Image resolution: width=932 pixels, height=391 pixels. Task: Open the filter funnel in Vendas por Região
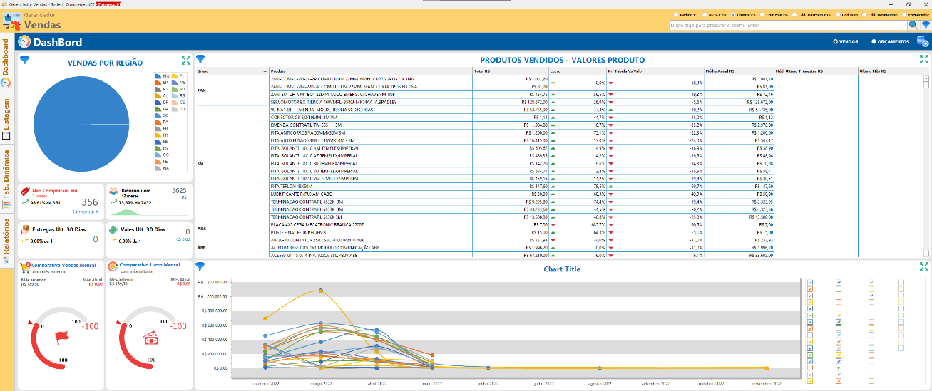(24, 61)
